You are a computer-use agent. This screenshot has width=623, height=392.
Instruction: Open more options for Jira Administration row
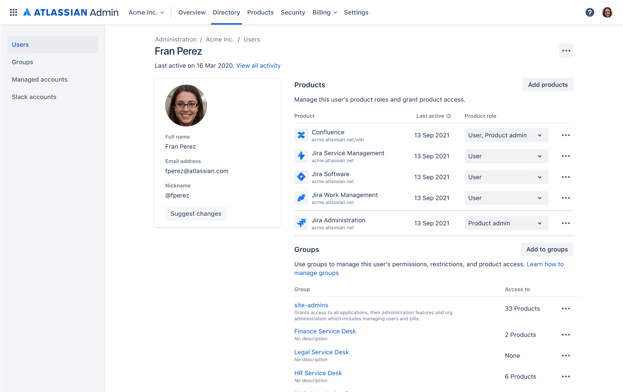(x=566, y=223)
